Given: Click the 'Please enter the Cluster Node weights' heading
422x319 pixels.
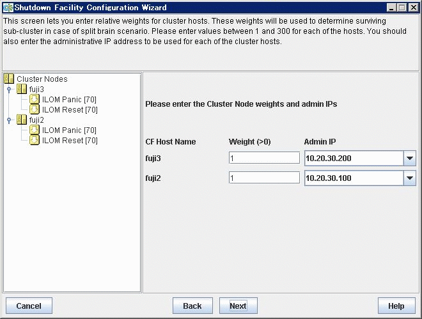Looking at the screenshot, I should [x=241, y=104].
